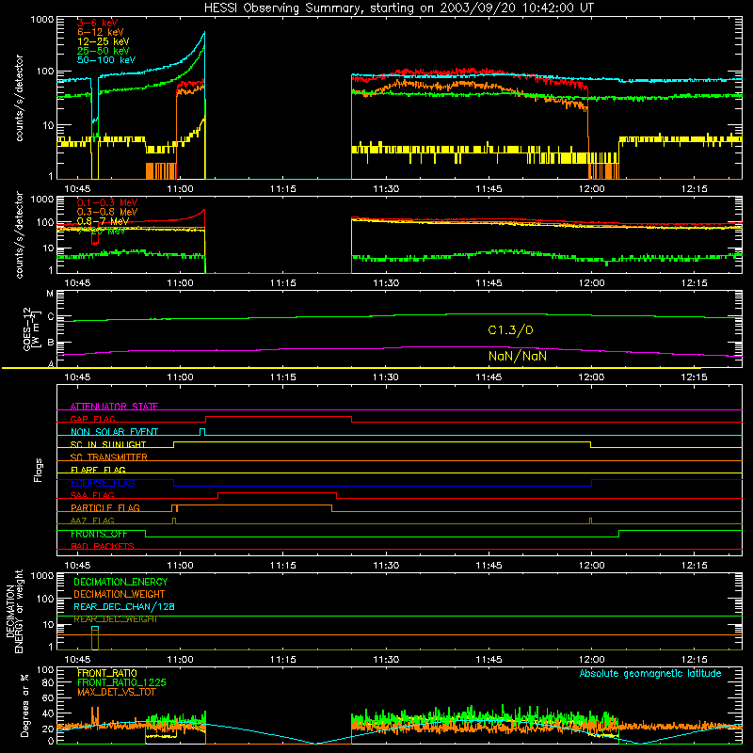This screenshot has width=753, height=753.
Task: Click the 25-50 keV legend label
Action: click(x=103, y=51)
